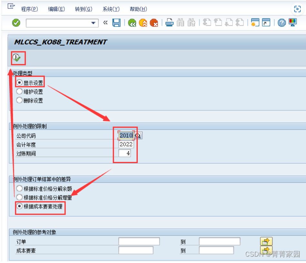Select 根据标准价格分解余额 radio option
Screen dimensions: 306x263
19,188
